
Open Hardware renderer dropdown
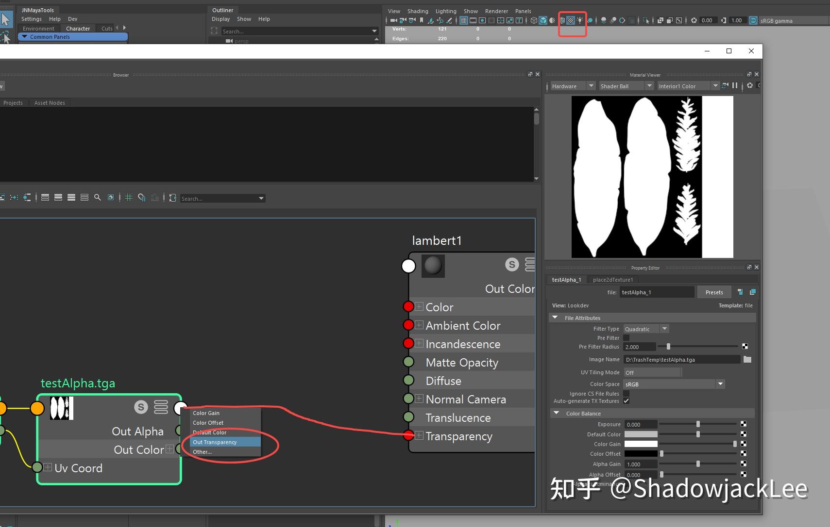pyautogui.click(x=572, y=86)
